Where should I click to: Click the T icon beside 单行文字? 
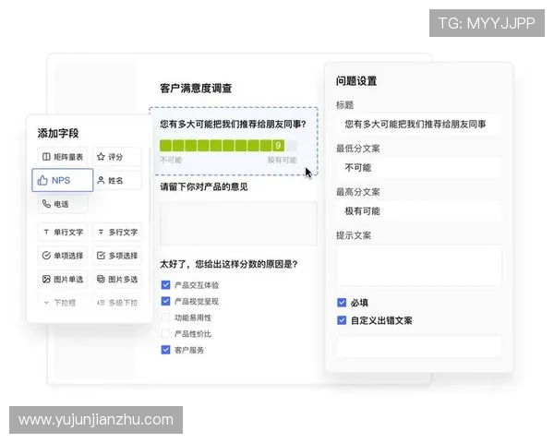click(46, 232)
